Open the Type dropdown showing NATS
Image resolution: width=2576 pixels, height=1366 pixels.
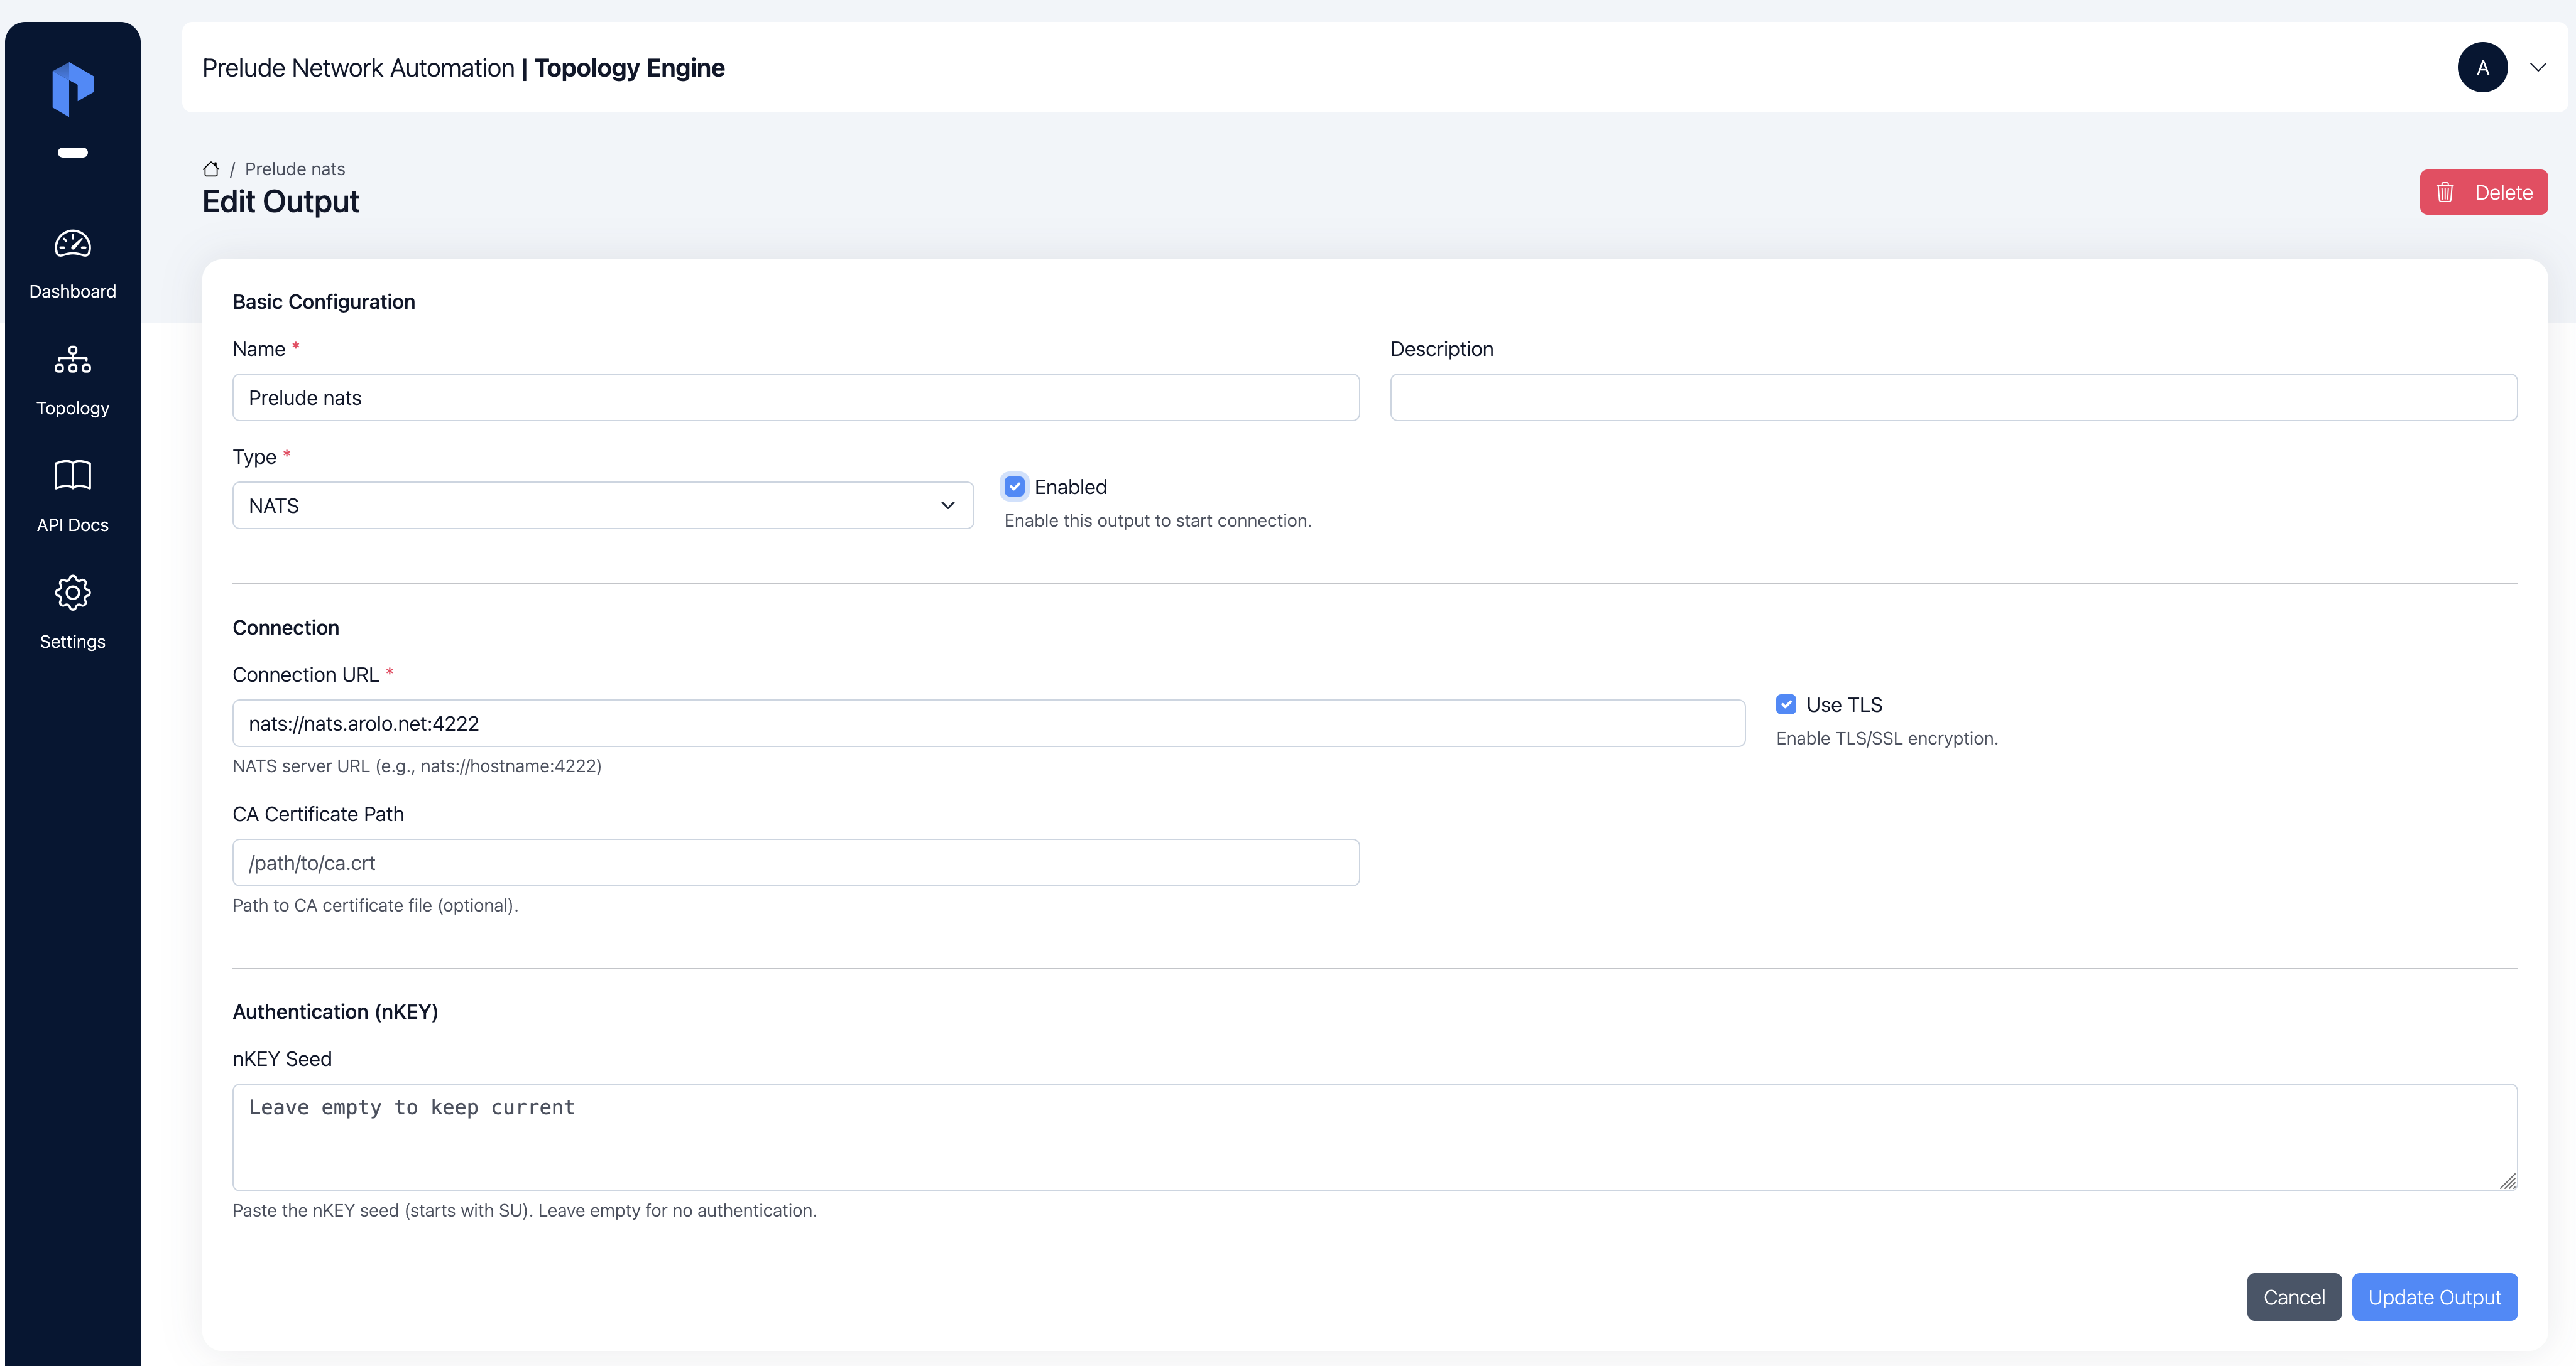coord(603,505)
